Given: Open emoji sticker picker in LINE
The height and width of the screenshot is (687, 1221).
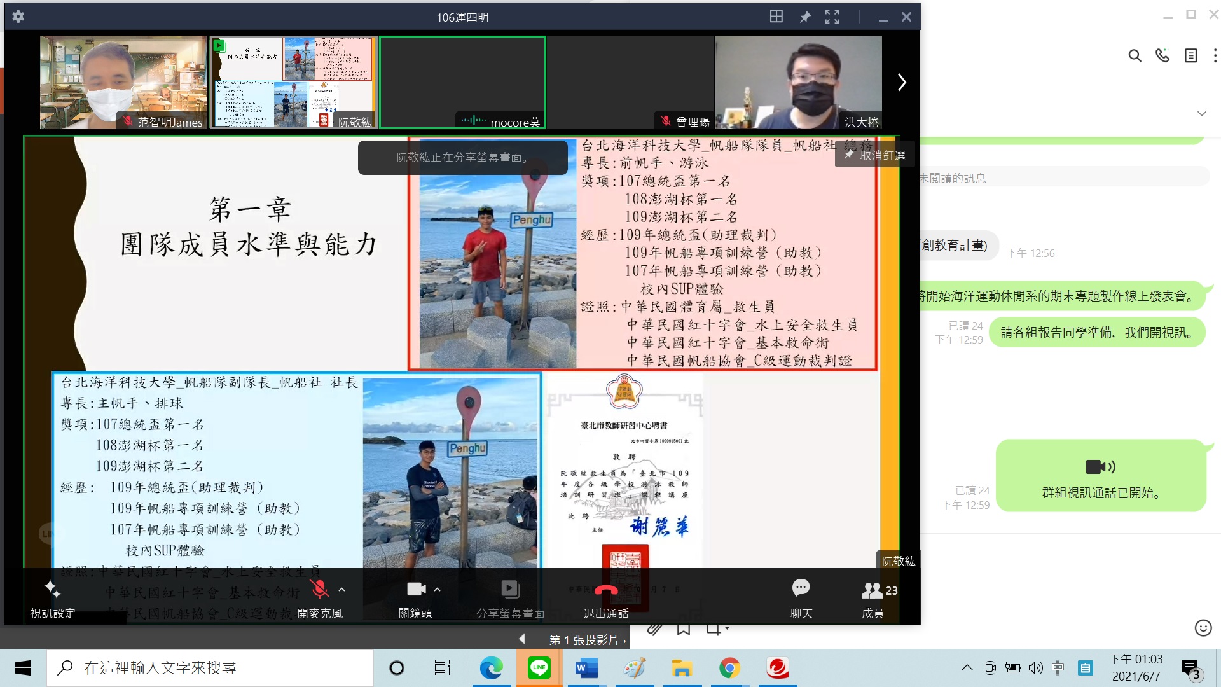Looking at the screenshot, I should (1203, 628).
